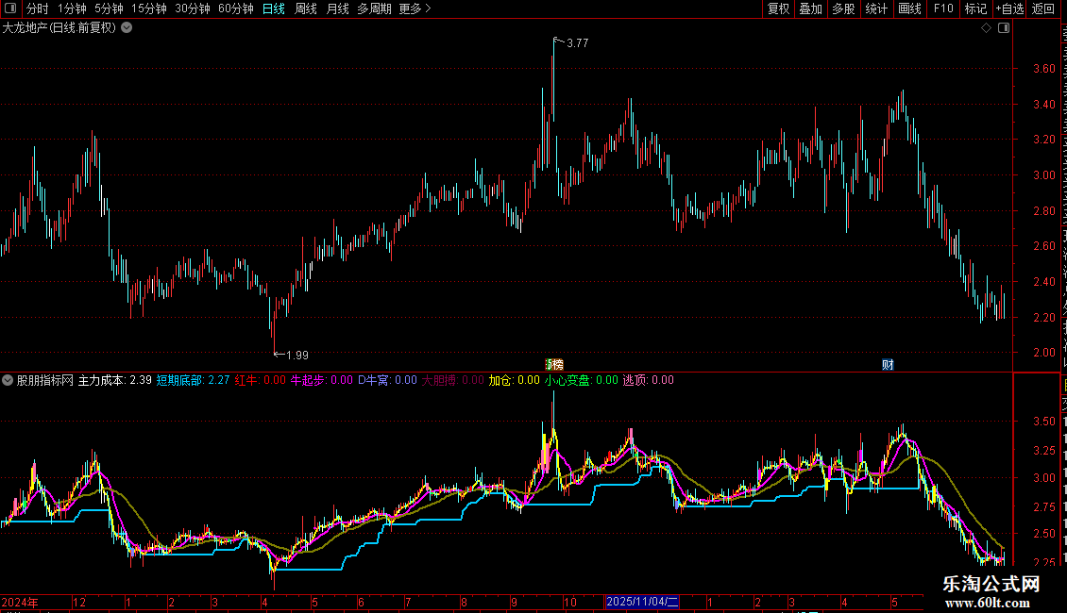This screenshot has width=1067, height=613.
Task: Expand the 更多 periods menu
Action: tap(415, 8)
